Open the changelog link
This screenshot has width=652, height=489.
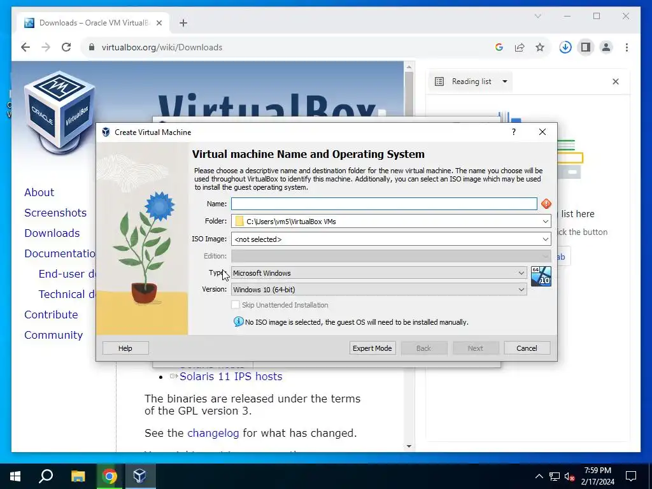pyautogui.click(x=213, y=433)
